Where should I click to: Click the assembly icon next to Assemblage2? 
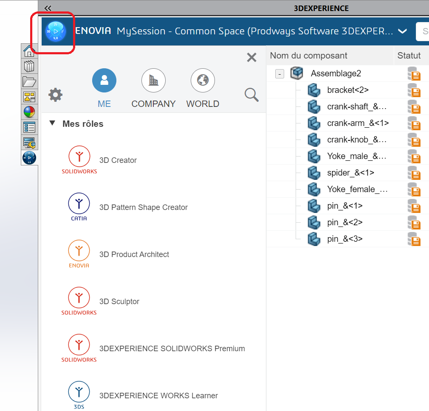[297, 73]
